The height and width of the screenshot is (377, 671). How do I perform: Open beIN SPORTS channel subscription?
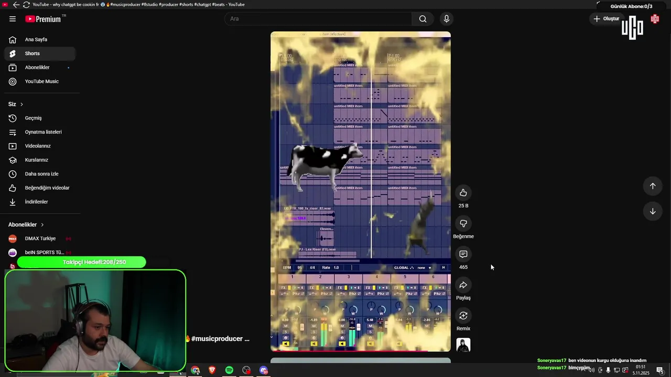coord(40,252)
